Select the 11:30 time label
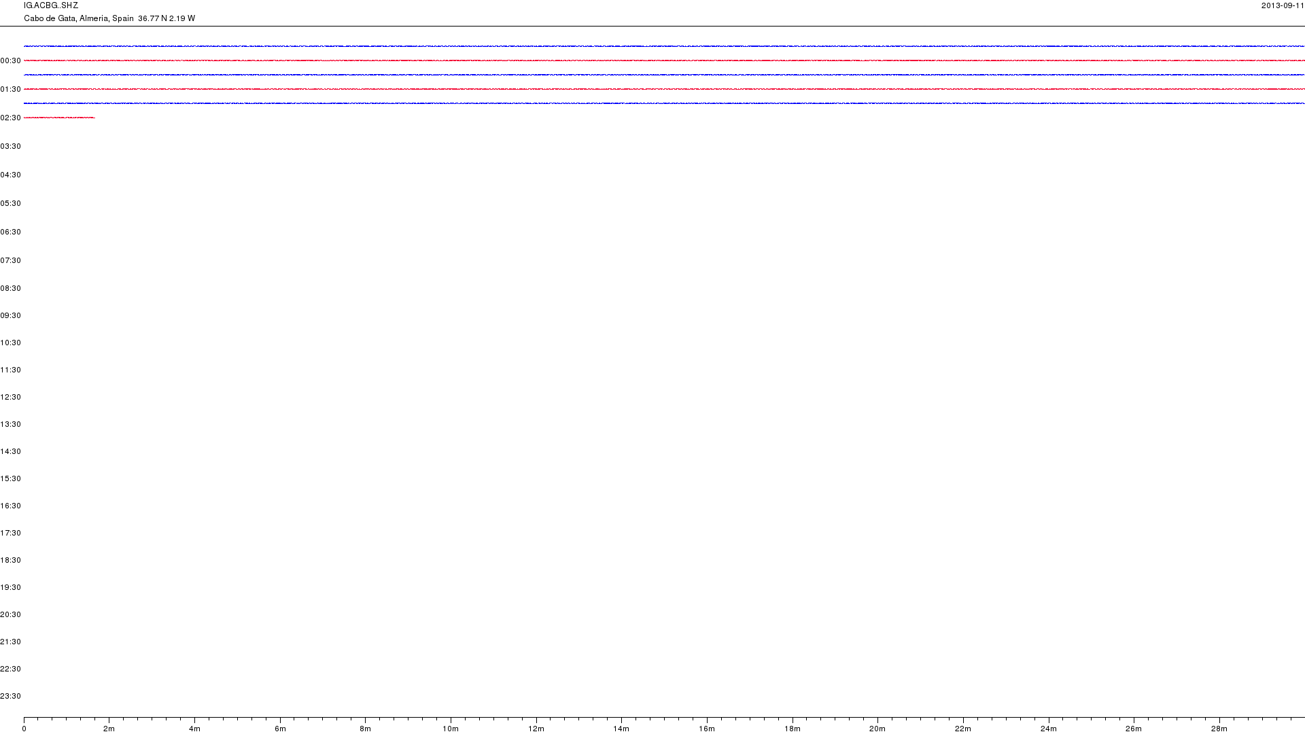1305x734 pixels. [x=10, y=370]
